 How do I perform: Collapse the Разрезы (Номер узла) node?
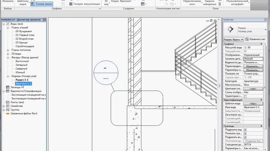8,76
